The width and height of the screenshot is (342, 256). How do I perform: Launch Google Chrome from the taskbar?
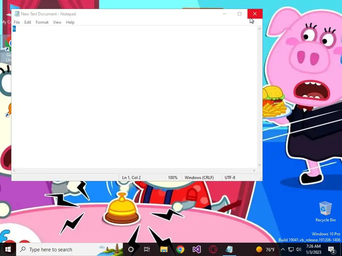[x=180, y=249]
